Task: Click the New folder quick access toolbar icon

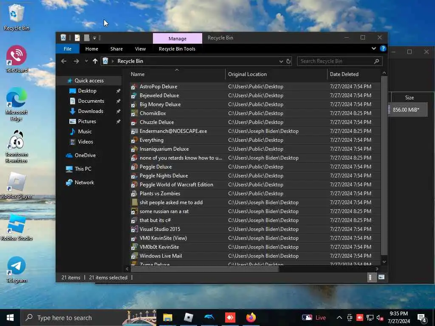Action: (87, 37)
